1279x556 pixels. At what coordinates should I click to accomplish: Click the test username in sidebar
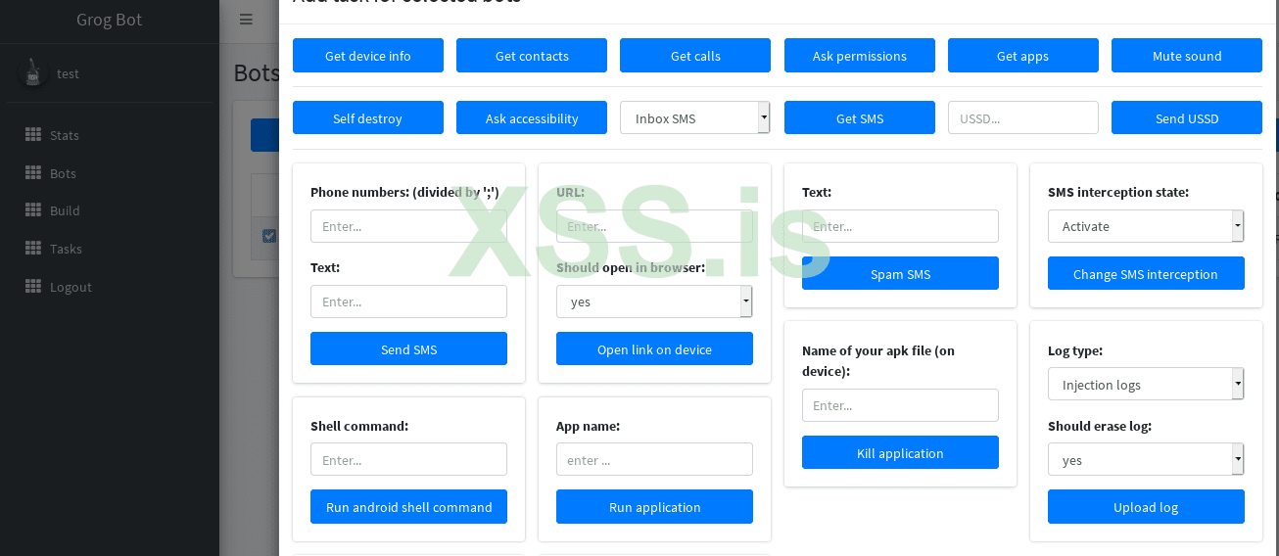pyautogui.click(x=68, y=73)
